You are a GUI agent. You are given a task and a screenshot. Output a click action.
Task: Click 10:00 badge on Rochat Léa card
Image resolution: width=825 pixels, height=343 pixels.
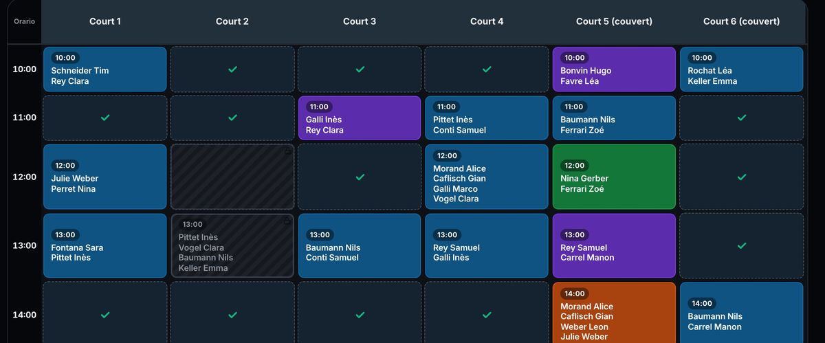coord(702,58)
